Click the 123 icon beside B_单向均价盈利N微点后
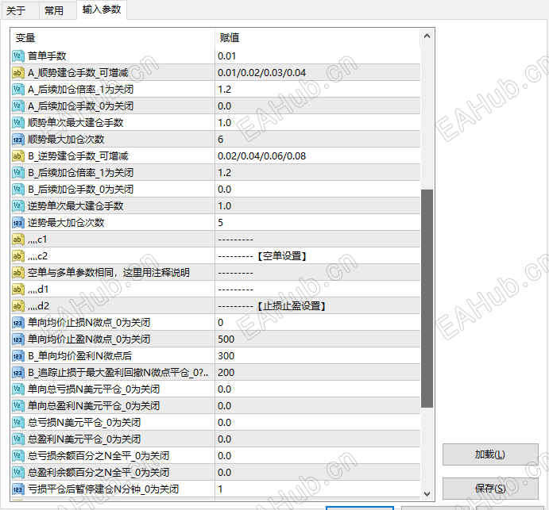 tap(17, 356)
